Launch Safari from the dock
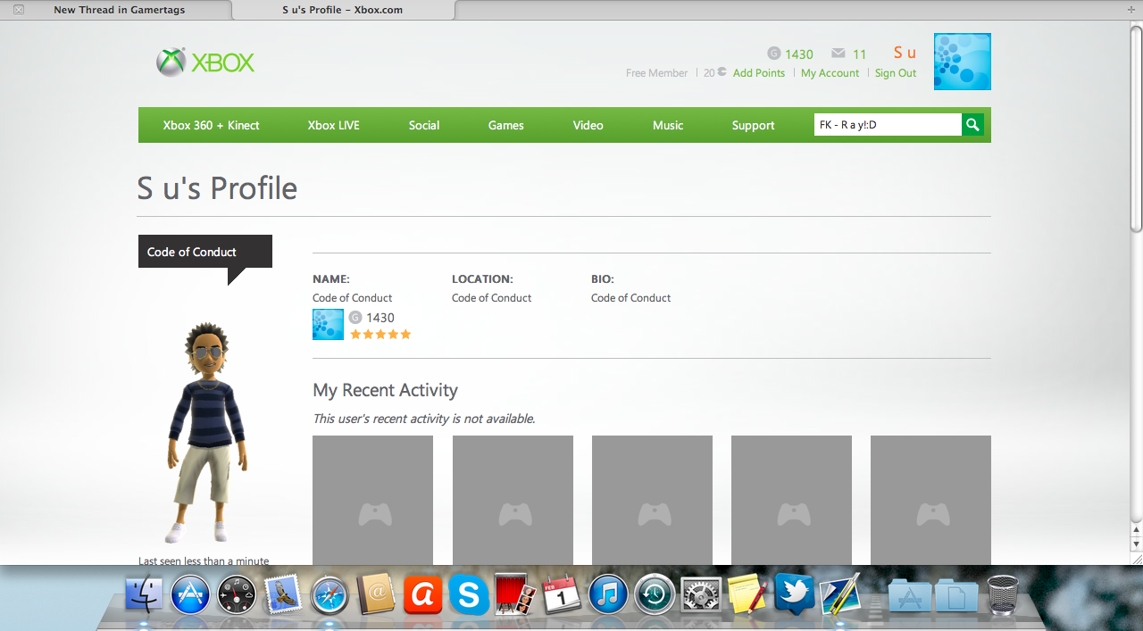Viewport: 1143px width, 631px height. [x=330, y=594]
